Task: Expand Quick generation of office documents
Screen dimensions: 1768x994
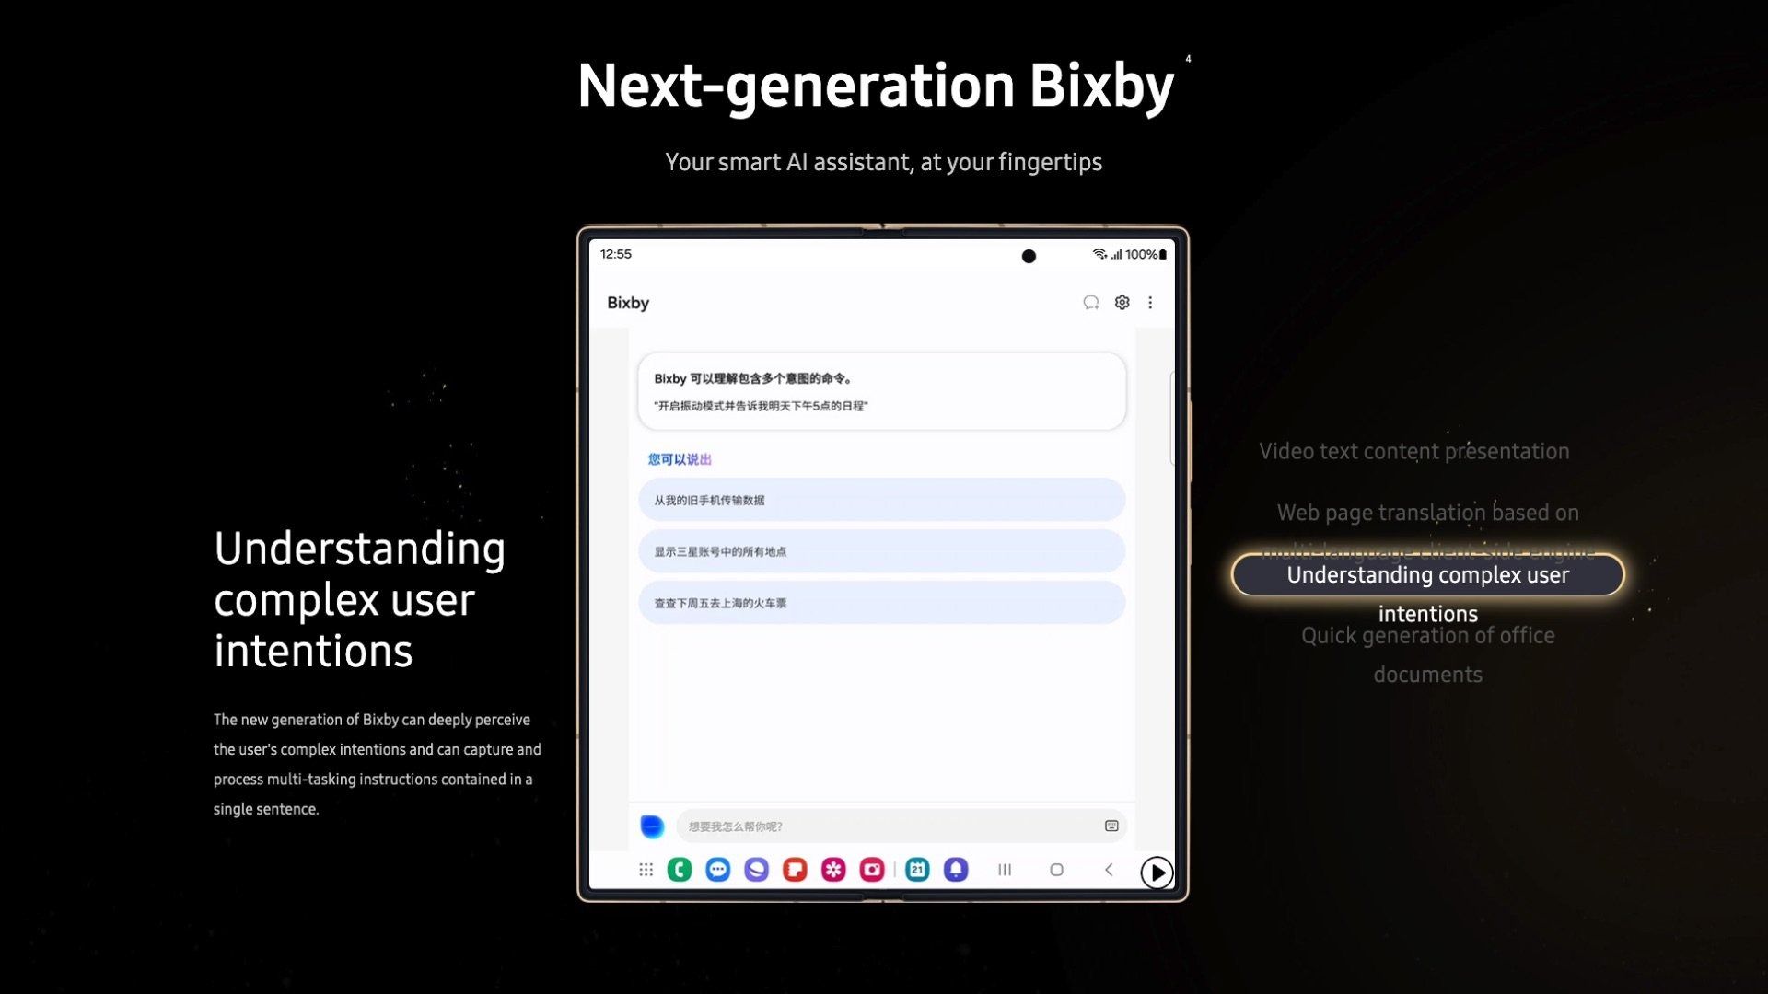Action: click(x=1426, y=654)
